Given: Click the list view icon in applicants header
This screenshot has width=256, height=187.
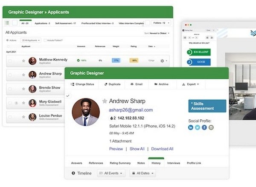Looking at the screenshot, I should click(7, 23).
